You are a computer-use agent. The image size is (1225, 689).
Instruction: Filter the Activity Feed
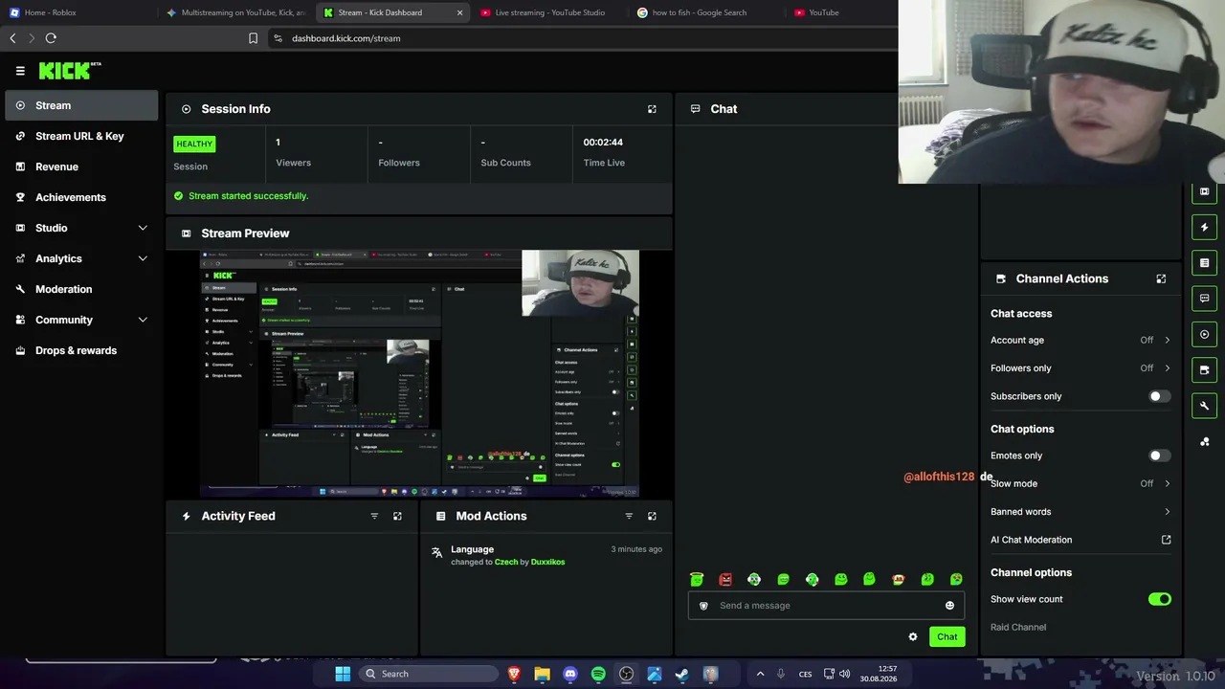(x=374, y=516)
